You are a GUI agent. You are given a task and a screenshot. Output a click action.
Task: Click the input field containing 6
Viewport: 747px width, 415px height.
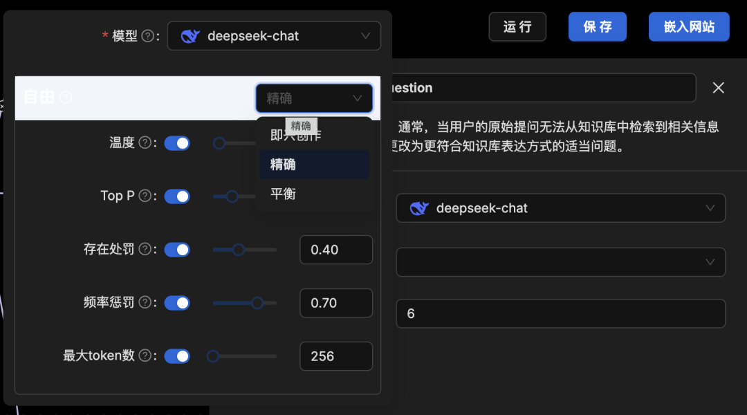(561, 313)
